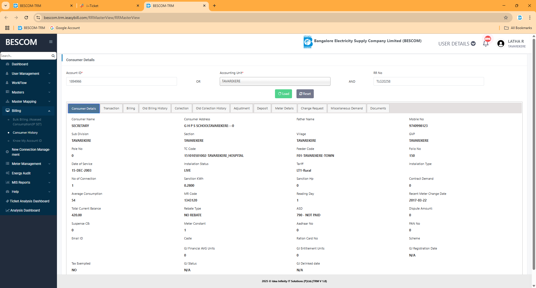Open Bulk Billing Assessed Consumption link

[27, 122]
